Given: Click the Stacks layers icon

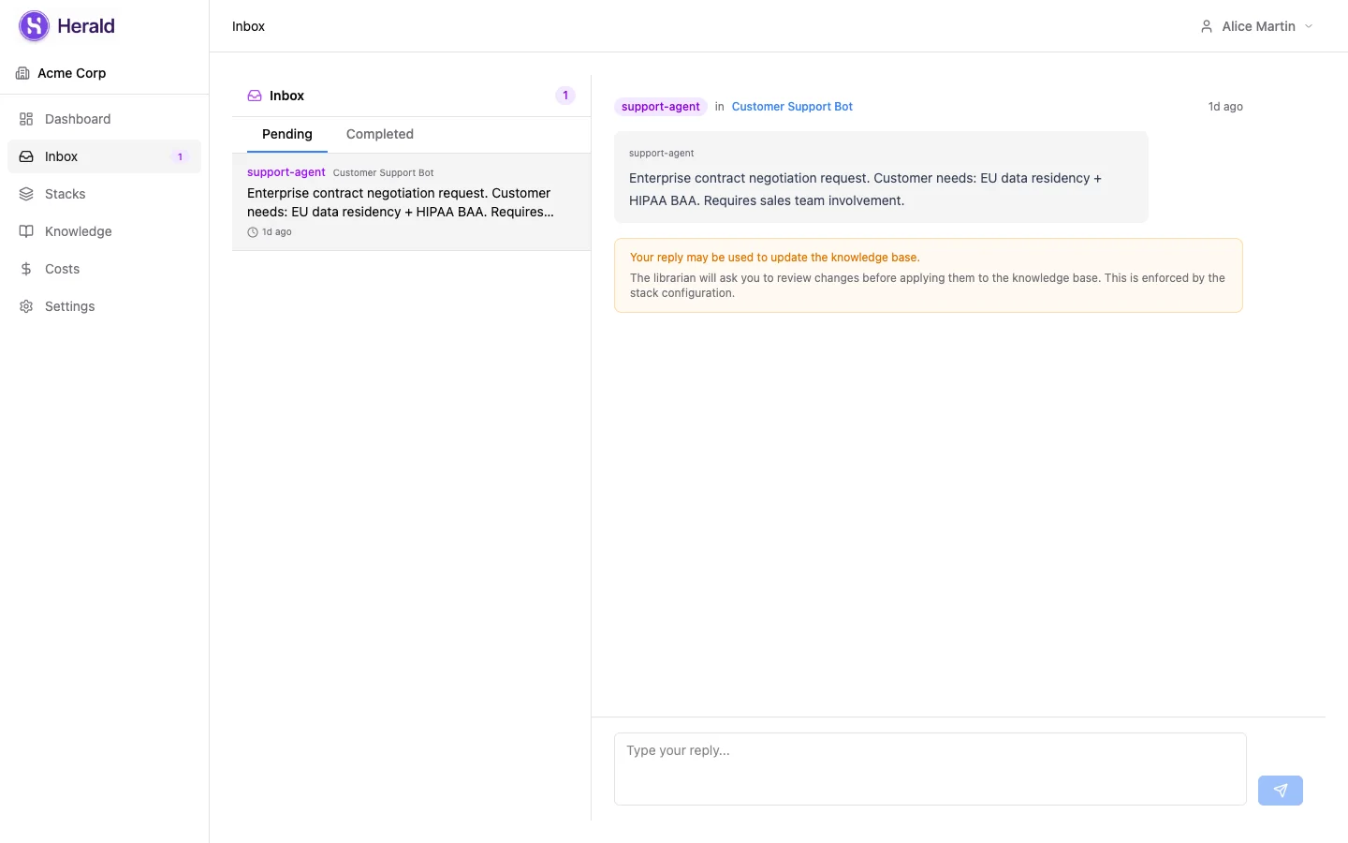Looking at the screenshot, I should 26,194.
